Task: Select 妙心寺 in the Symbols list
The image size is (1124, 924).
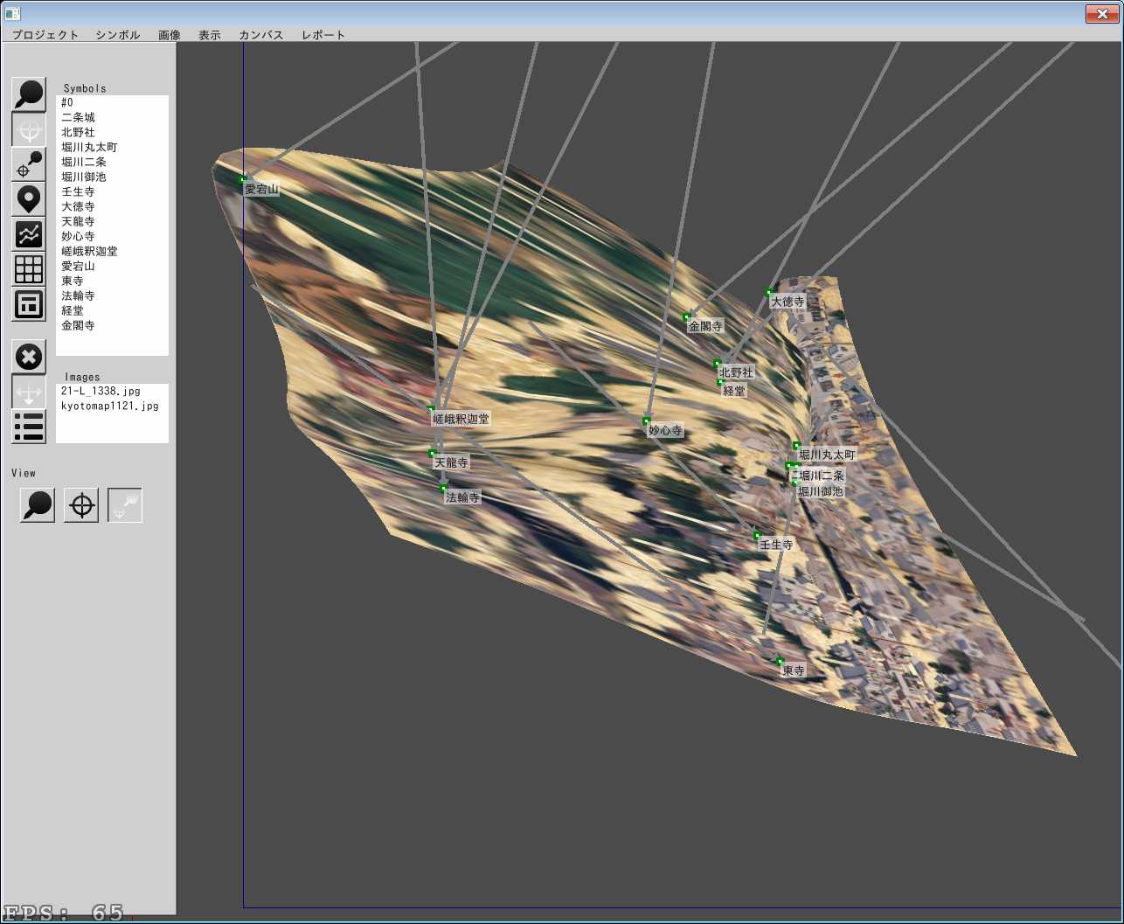Action: tap(112, 236)
